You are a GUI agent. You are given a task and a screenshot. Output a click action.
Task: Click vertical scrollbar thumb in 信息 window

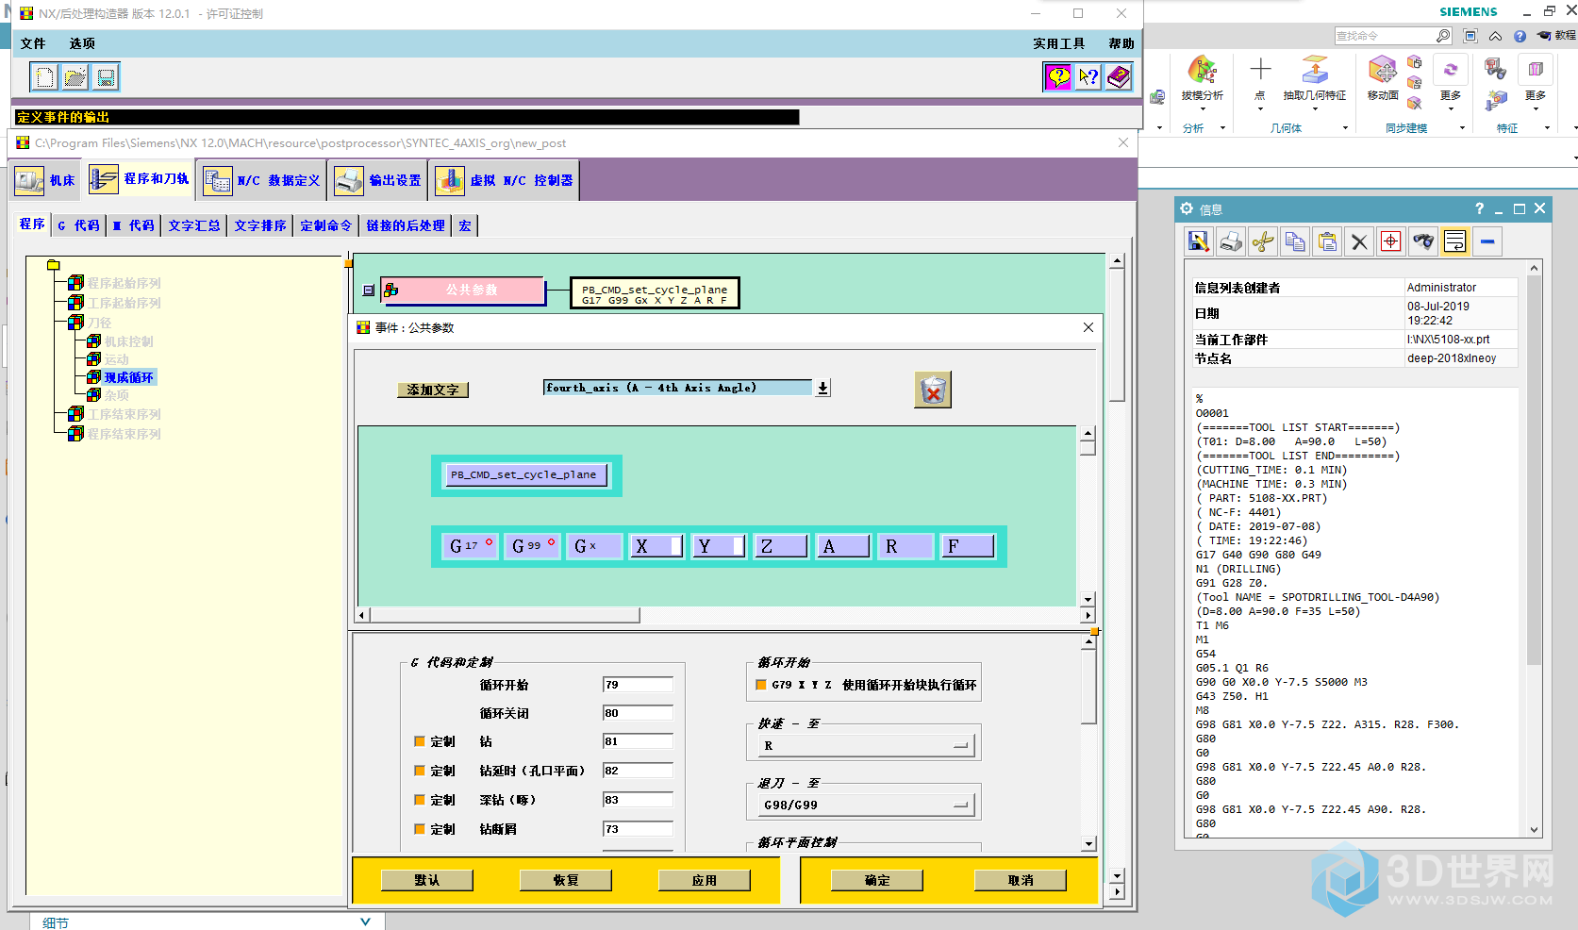tap(1534, 472)
